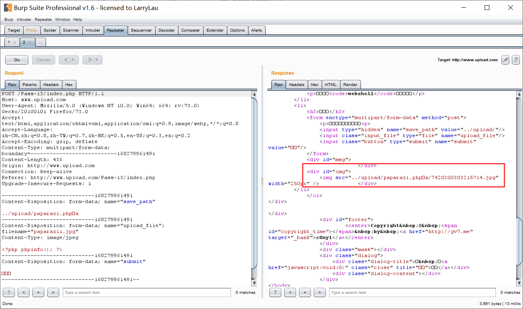Click the pencil edit target icon

click(x=505, y=60)
